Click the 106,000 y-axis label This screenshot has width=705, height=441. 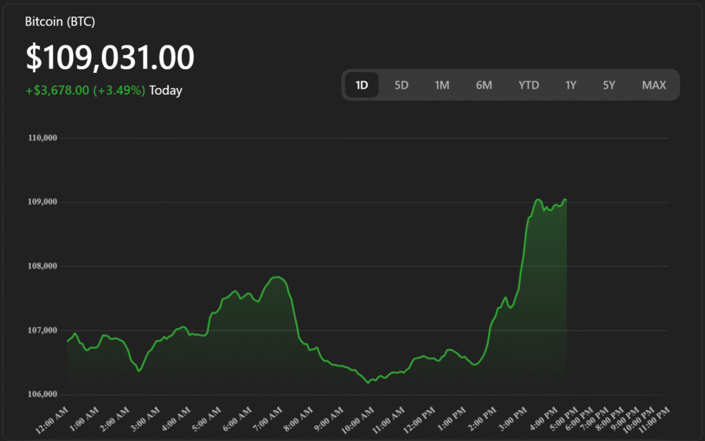(43, 394)
